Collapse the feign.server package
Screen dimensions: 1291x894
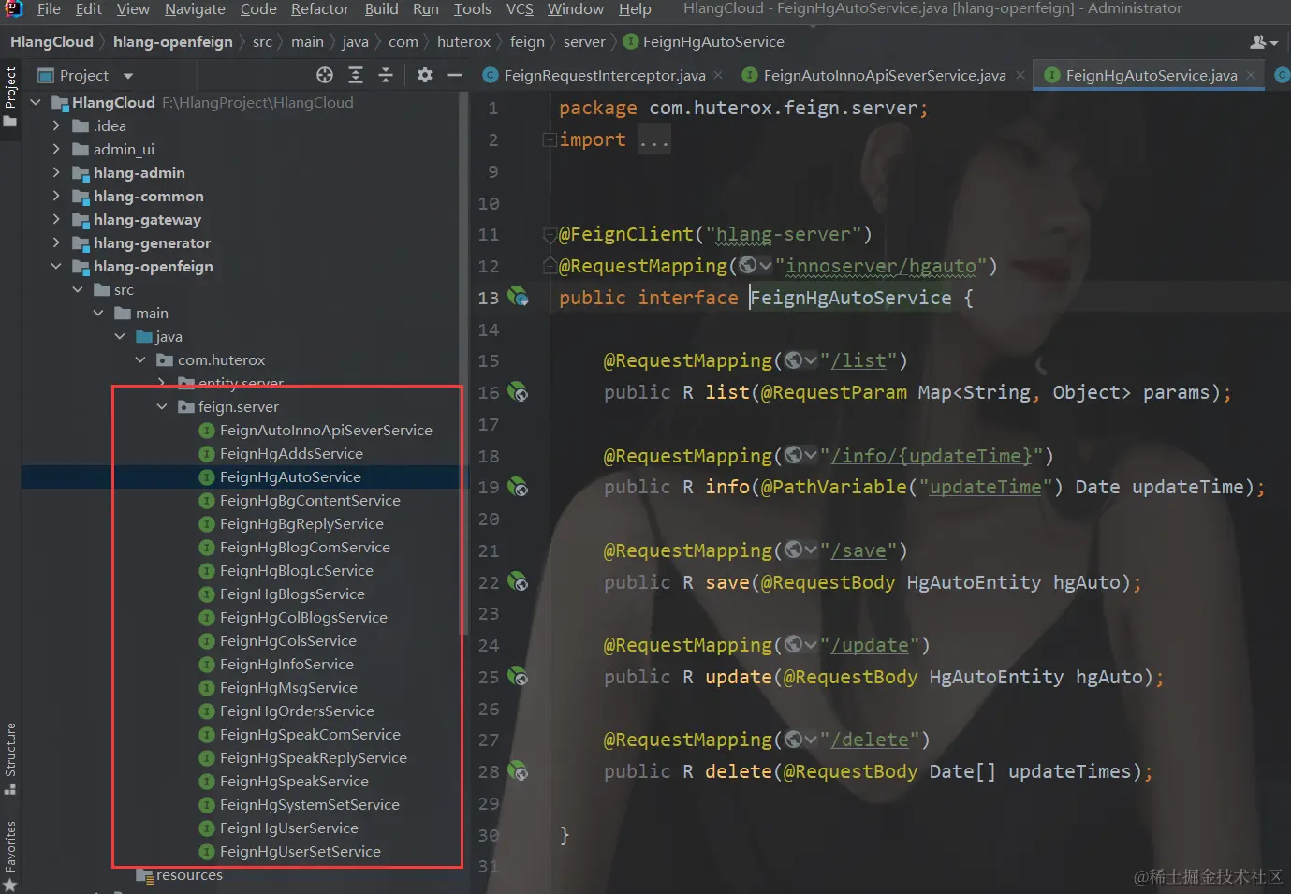[162, 406]
